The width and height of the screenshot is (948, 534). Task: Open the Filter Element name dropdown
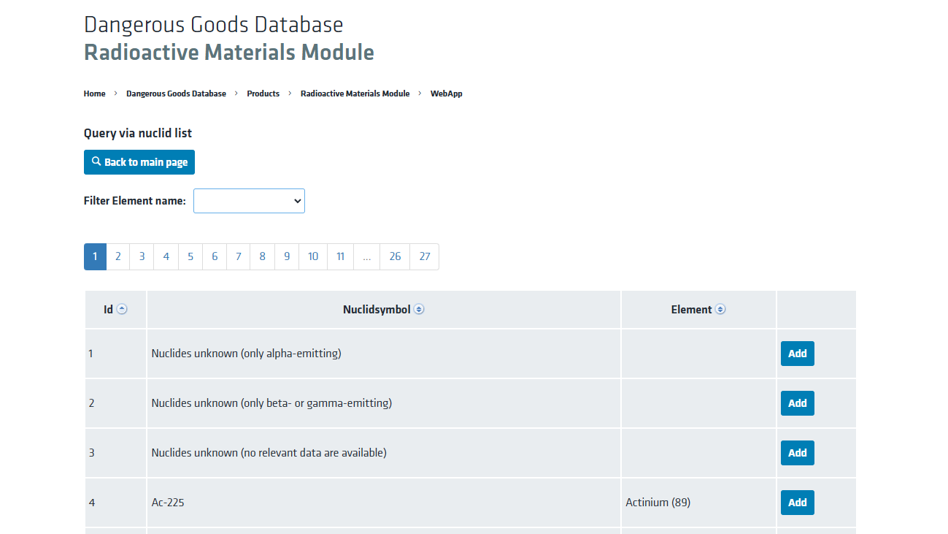tap(249, 201)
